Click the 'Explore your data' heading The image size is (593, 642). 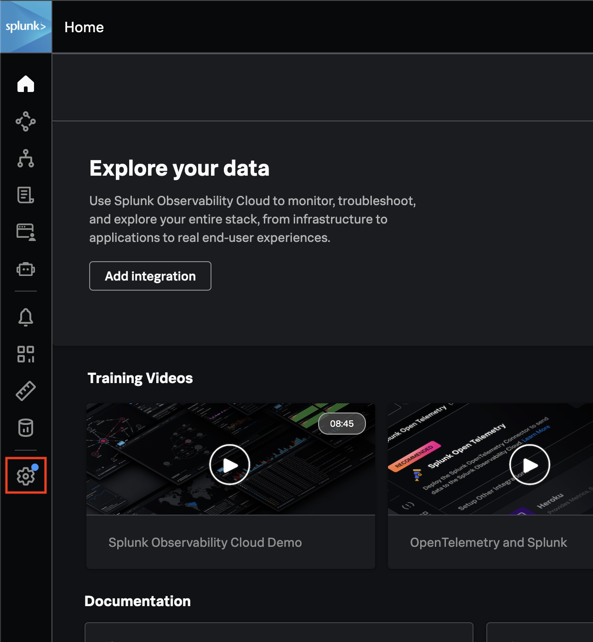(179, 168)
